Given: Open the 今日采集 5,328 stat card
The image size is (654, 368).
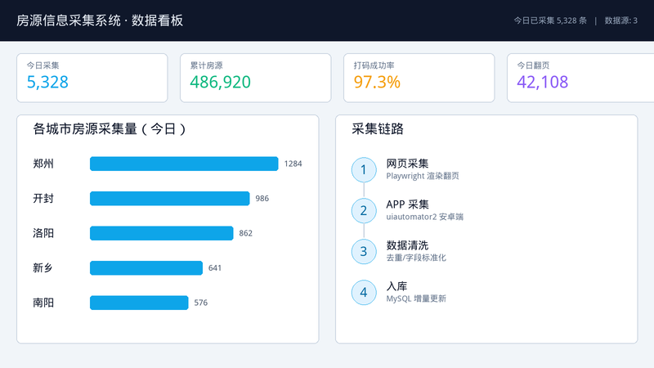Looking at the screenshot, I should (92, 78).
